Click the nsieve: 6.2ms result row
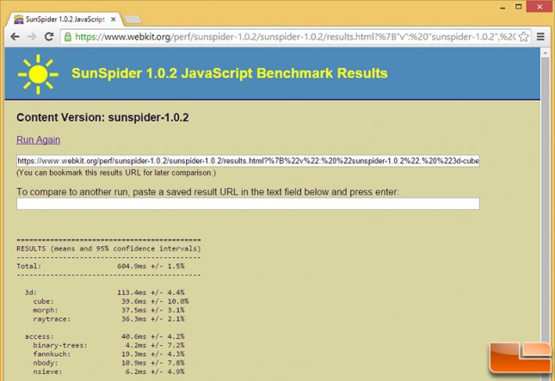Viewport: 555px width, 381px height. 108,372
